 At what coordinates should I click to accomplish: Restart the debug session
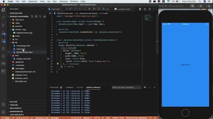[x=94, y=9]
